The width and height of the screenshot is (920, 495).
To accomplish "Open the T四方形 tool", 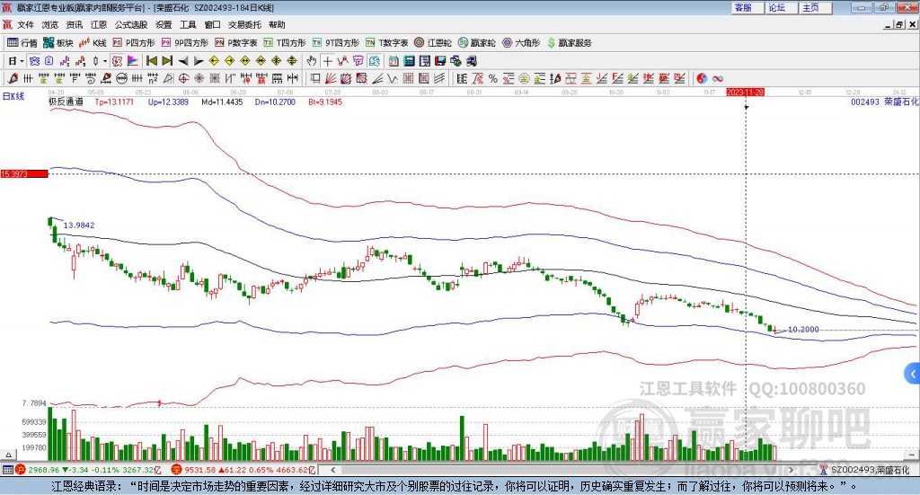I will (285, 43).
